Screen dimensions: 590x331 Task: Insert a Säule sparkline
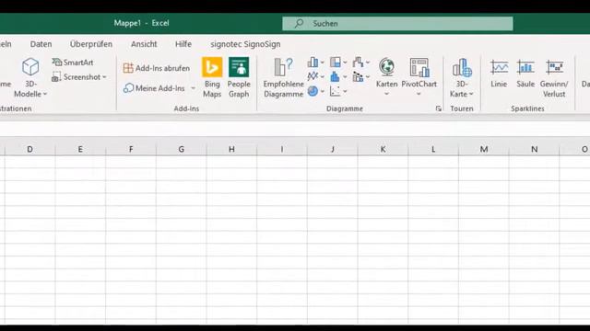tap(525, 74)
